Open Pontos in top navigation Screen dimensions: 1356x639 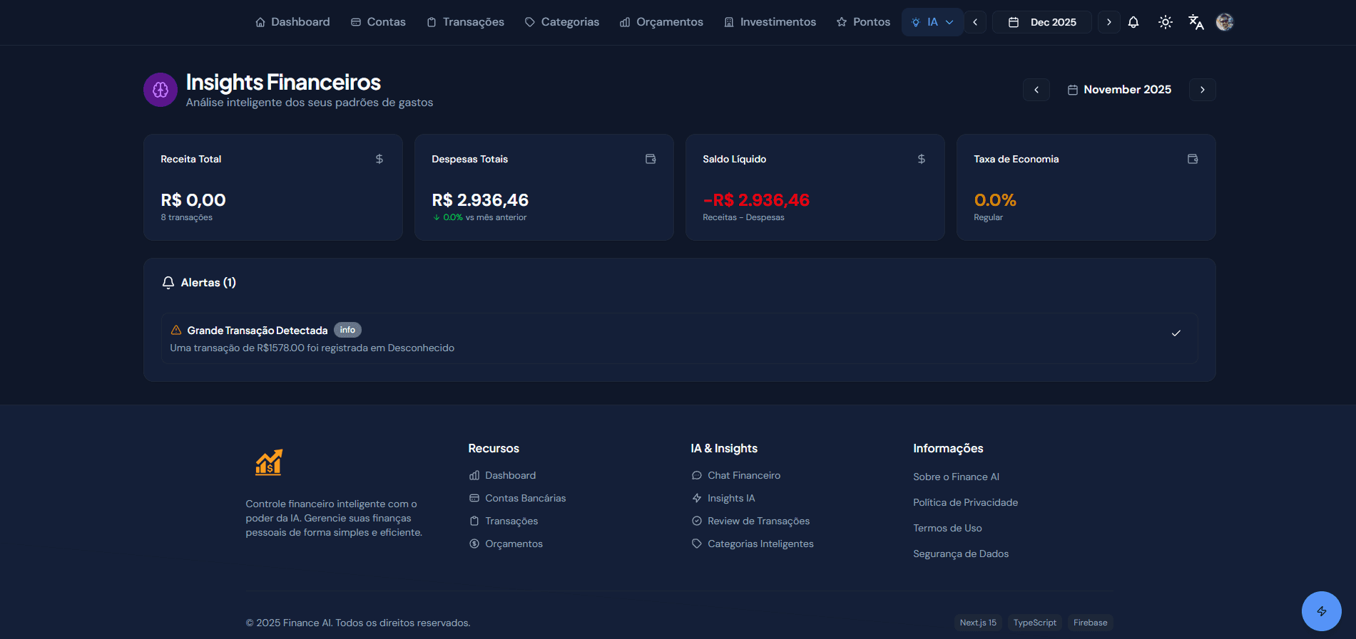point(863,22)
